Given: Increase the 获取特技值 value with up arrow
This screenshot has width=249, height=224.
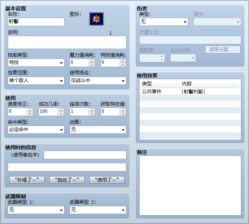Looking at the screenshot, I should click(x=123, y=110).
